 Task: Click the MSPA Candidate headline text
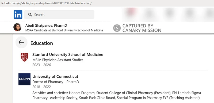click(x=64, y=30)
